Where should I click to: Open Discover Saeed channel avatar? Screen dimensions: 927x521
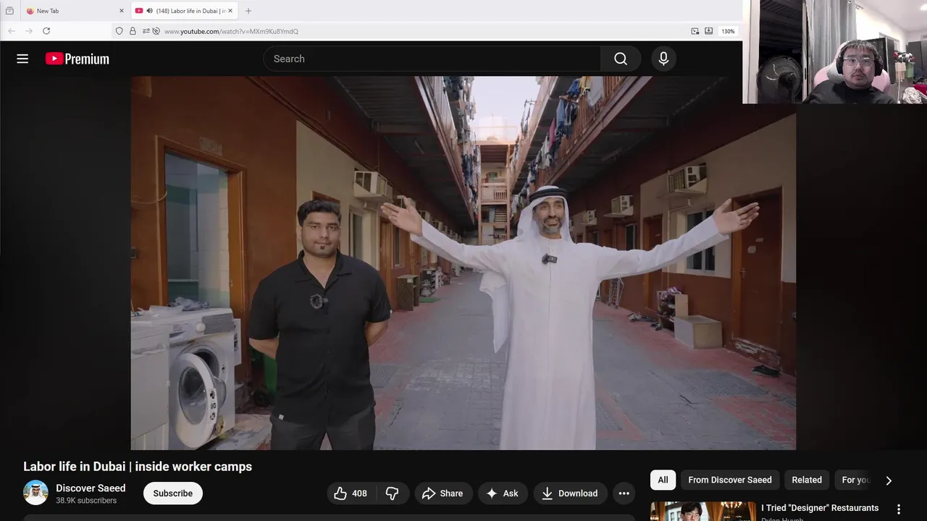(35, 493)
